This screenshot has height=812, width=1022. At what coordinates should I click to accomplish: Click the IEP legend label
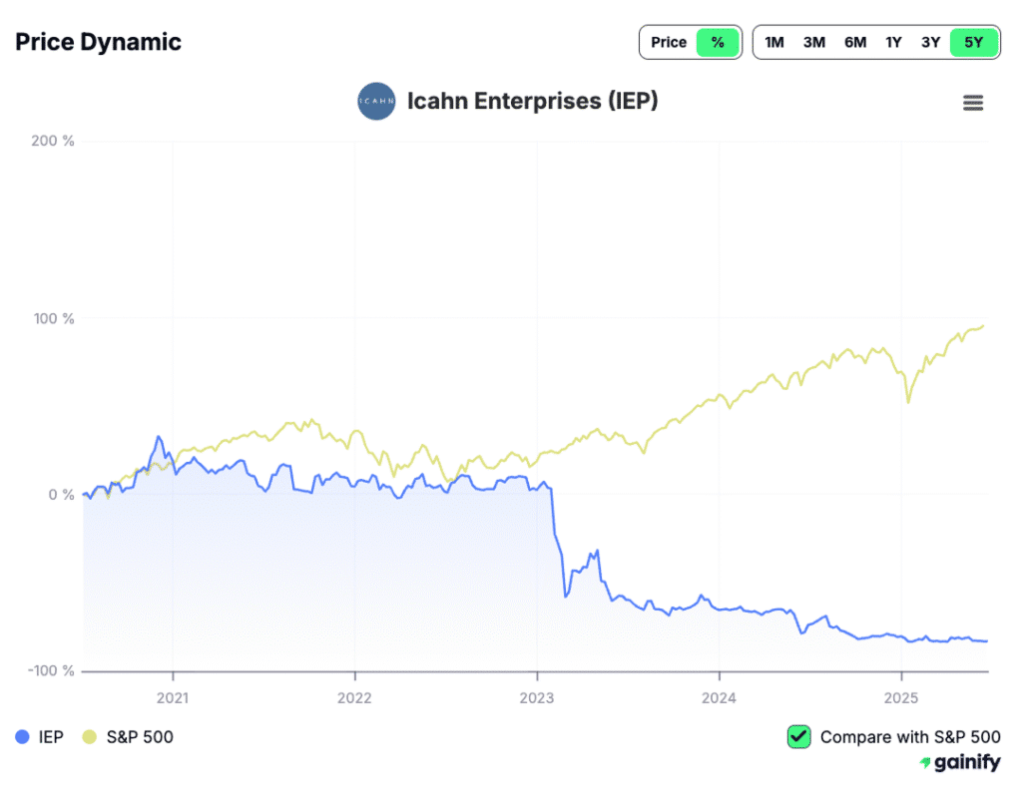point(49,737)
